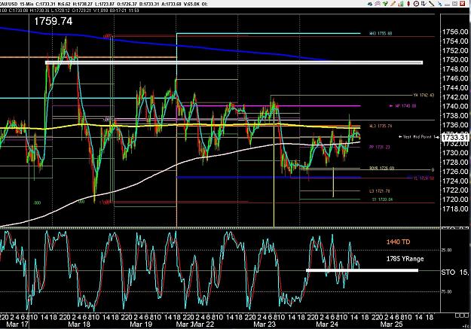Viewport: 471px width, 329px height.
Task: Click the XAU/USD 15-Min symbol title
Action: pos(16,4)
